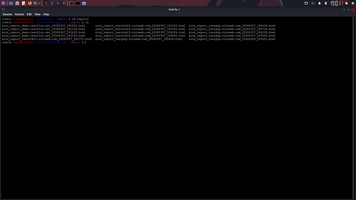Select the folder window taskbar button
This screenshot has width=356, height=200.
tap(84, 3)
